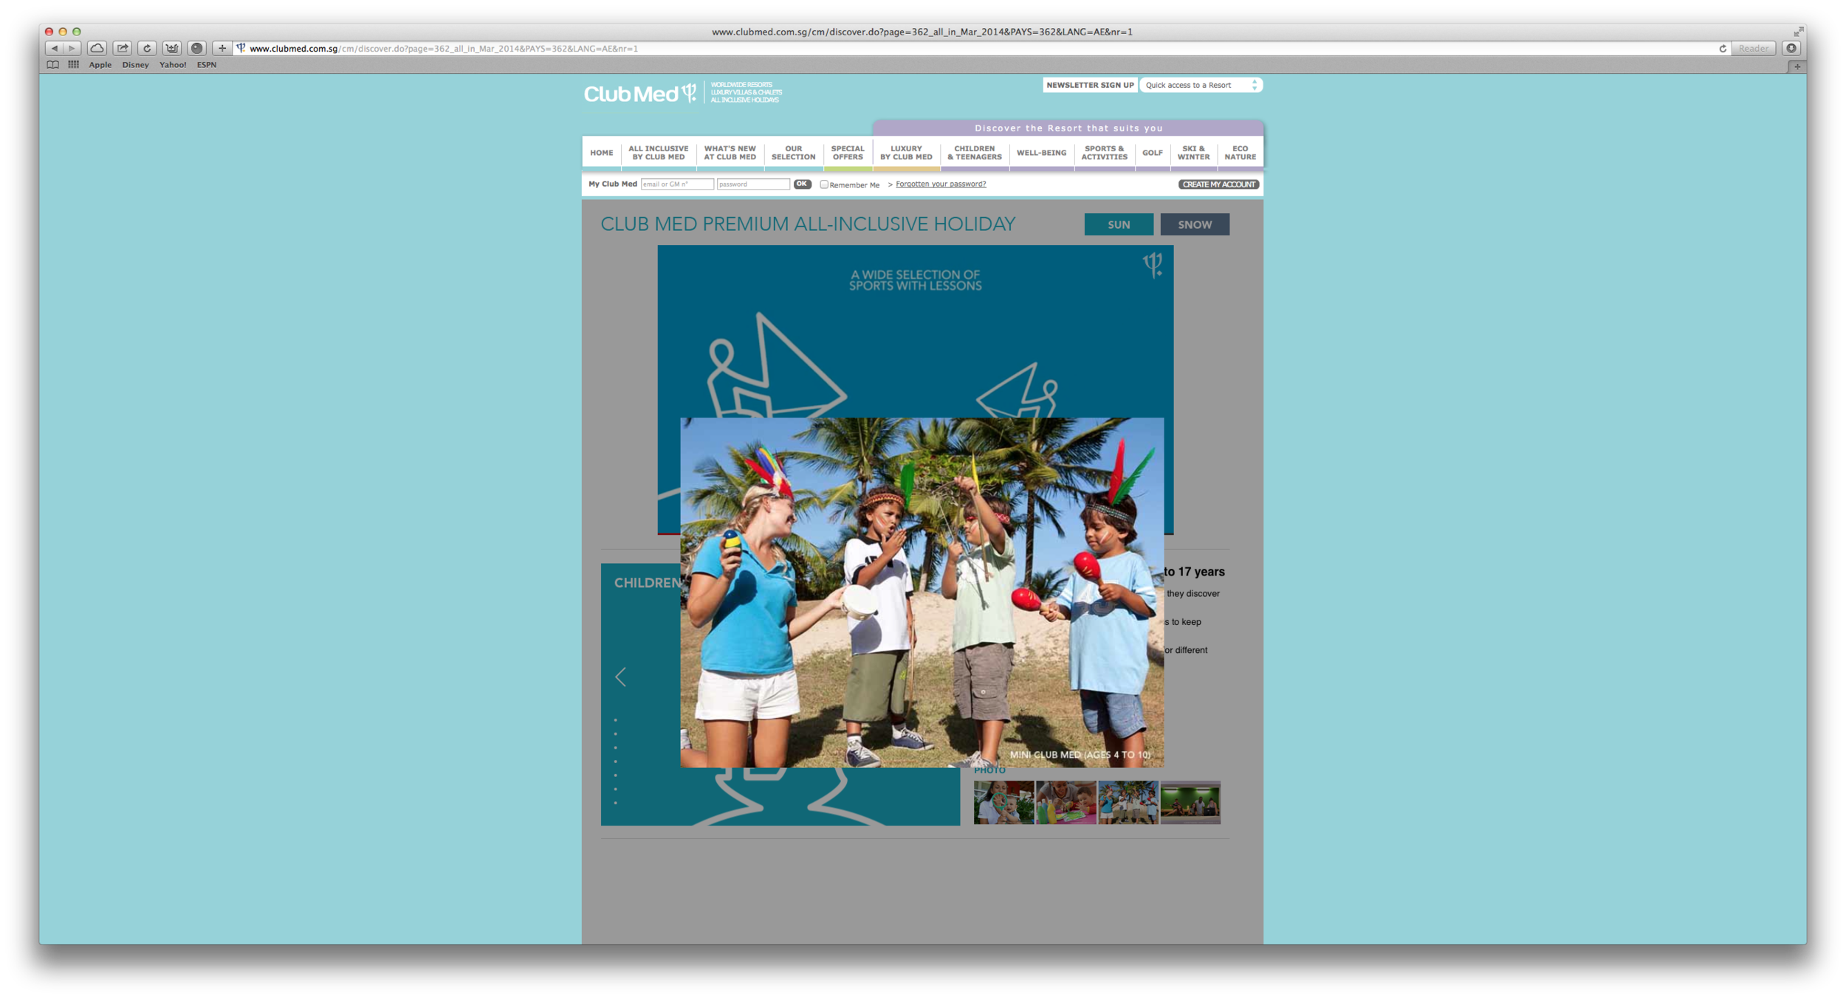Image resolution: width=1846 pixels, height=999 pixels.
Task: Reload page with address bar refresh icon
Action: point(1723,49)
